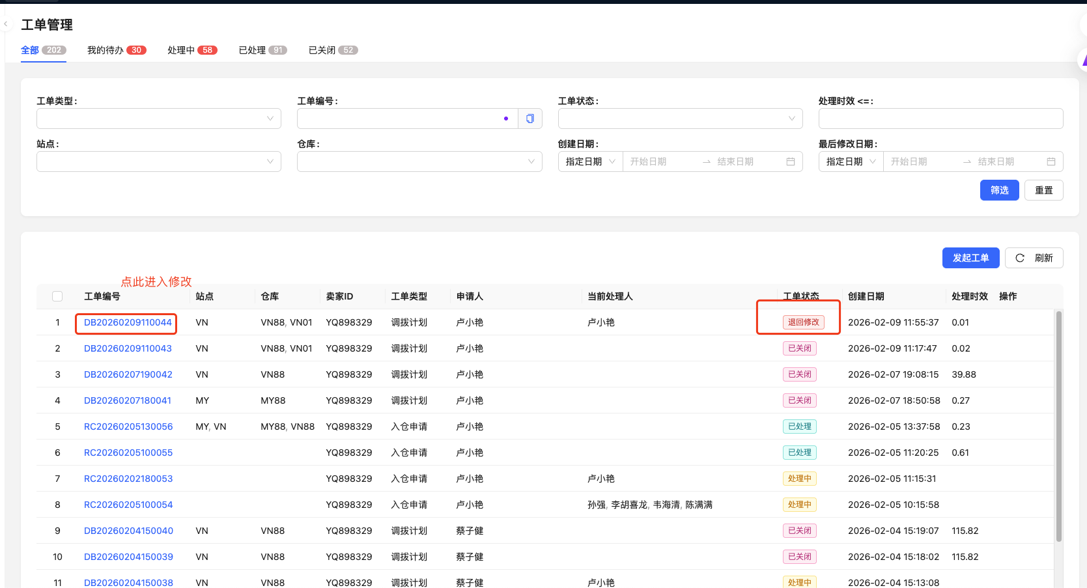The height and width of the screenshot is (588, 1087).
Task: Click the 筛选 button
Action: [999, 190]
